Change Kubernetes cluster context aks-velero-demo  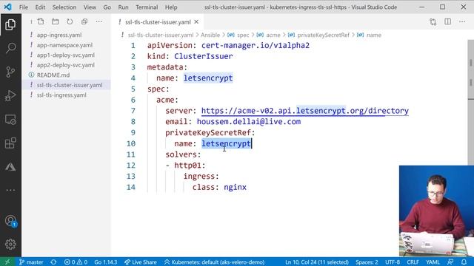click(214, 262)
